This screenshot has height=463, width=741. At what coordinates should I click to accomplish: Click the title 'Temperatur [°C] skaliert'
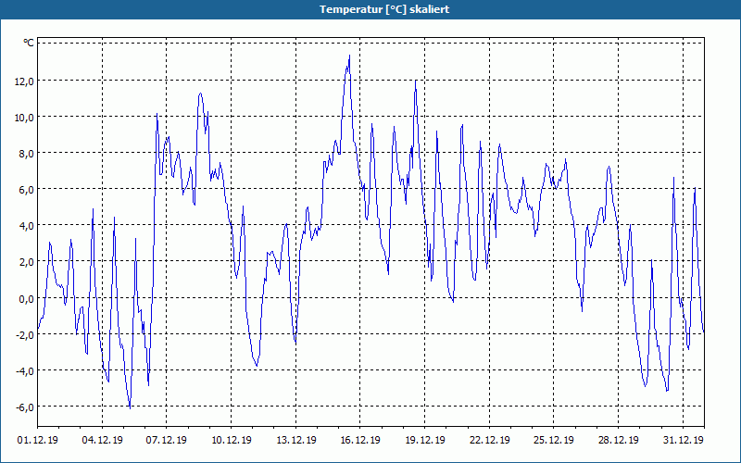click(x=384, y=9)
